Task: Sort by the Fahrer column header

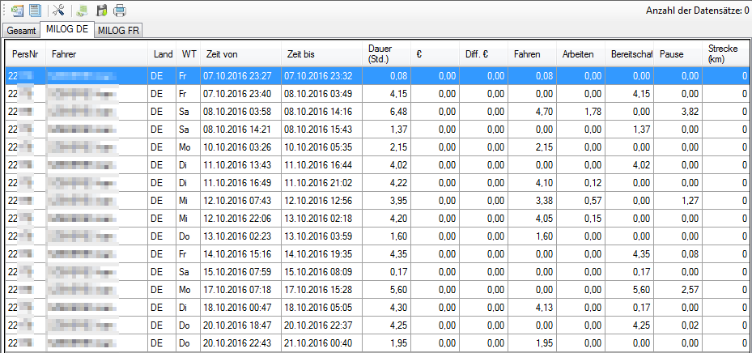Action: point(96,54)
